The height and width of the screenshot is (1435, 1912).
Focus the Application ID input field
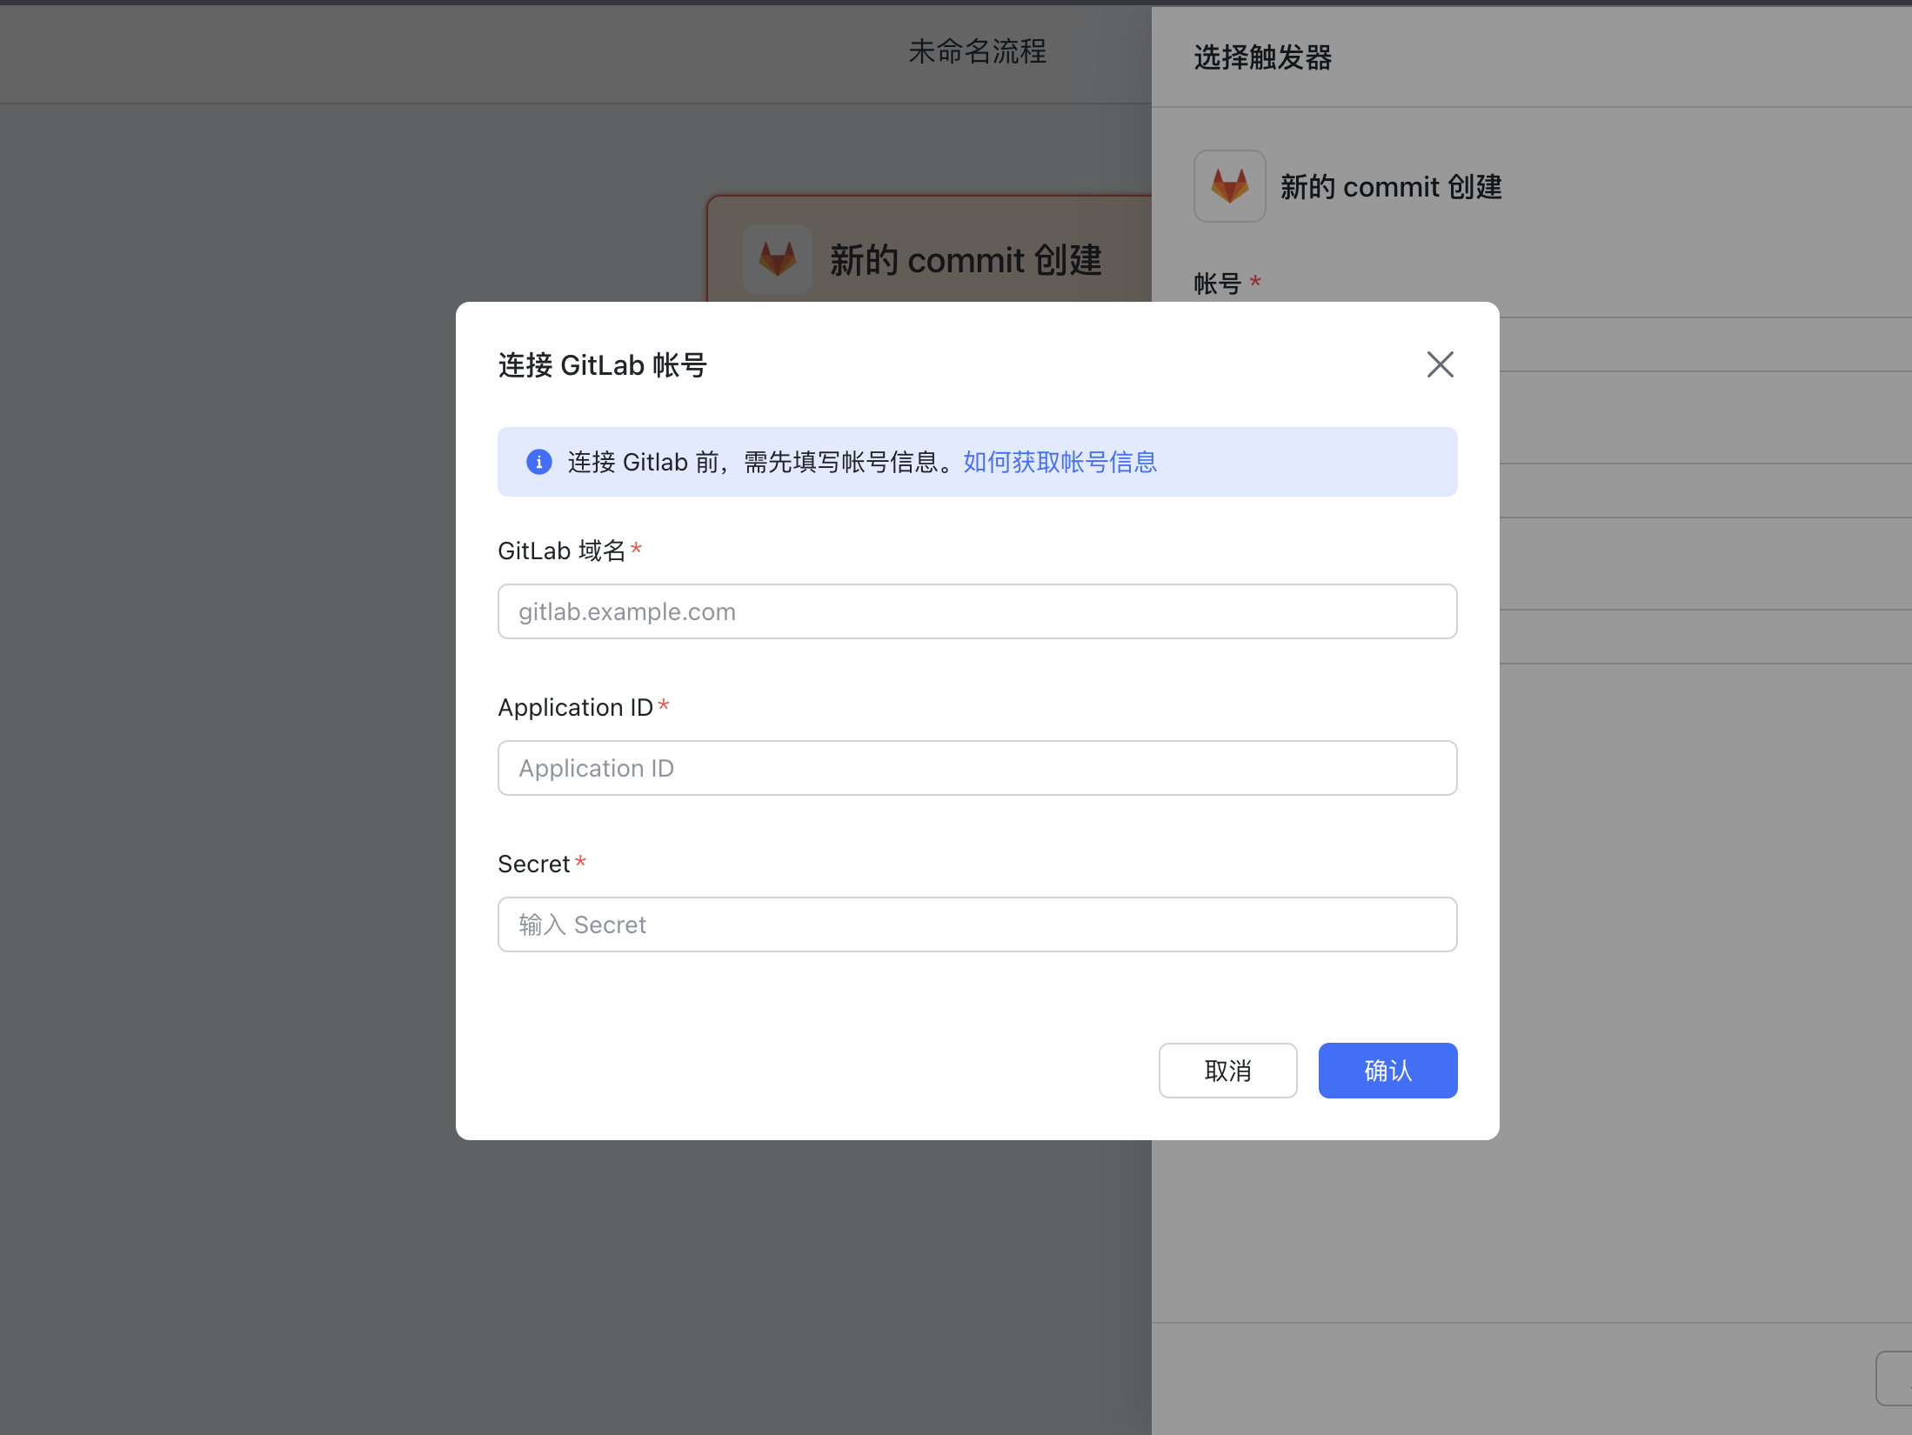click(977, 768)
